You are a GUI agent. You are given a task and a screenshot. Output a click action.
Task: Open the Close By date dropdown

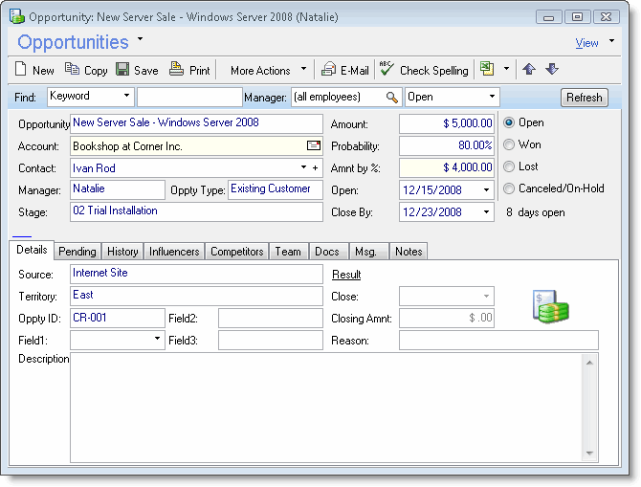click(x=488, y=212)
